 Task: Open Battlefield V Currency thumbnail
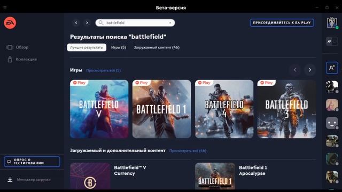90,176
